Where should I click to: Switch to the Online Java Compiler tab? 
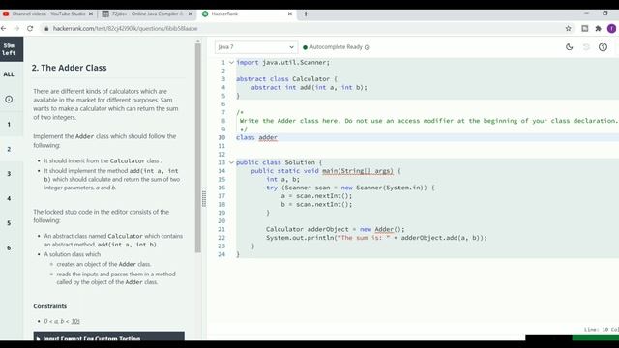pyautogui.click(x=147, y=14)
